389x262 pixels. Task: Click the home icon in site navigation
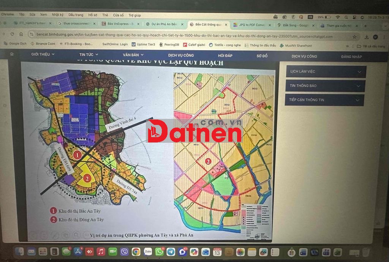click(12, 54)
